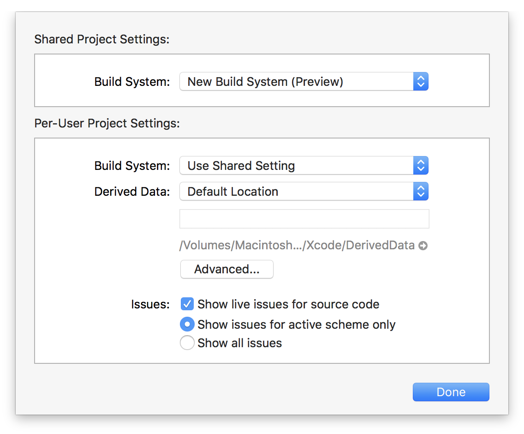The height and width of the screenshot is (434, 524).
Task: Open Advanced derived data options
Action: pos(226,269)
